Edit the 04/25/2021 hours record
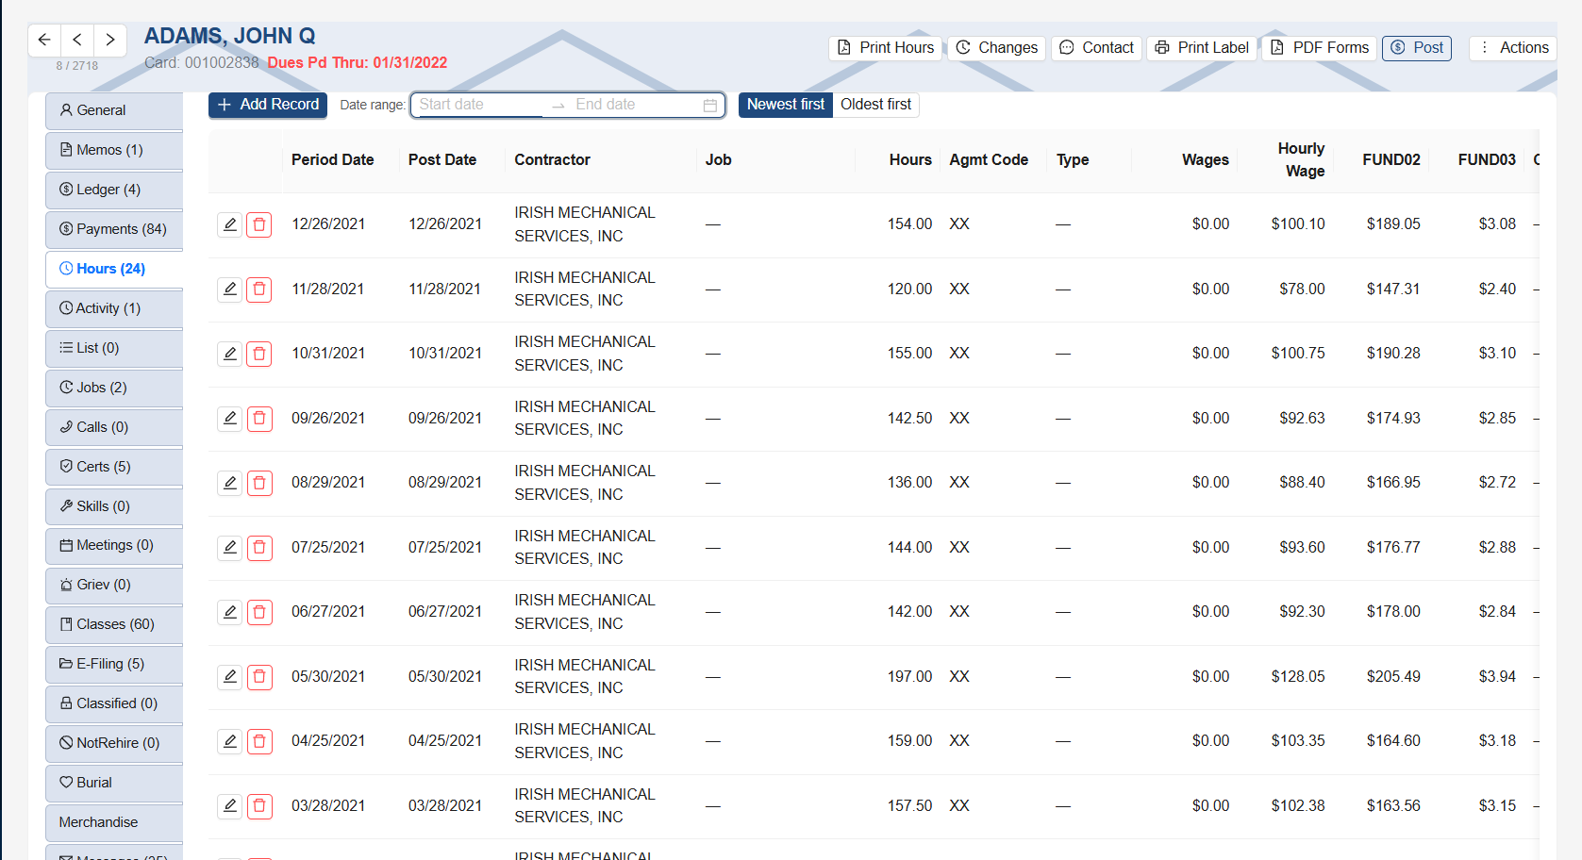1582x860 pixels. pos(230,741)
